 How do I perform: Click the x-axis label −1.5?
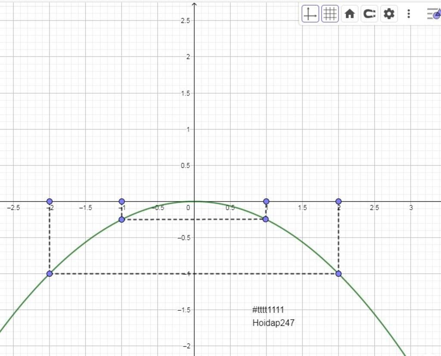pyautogui.click(x=86, y=208)
